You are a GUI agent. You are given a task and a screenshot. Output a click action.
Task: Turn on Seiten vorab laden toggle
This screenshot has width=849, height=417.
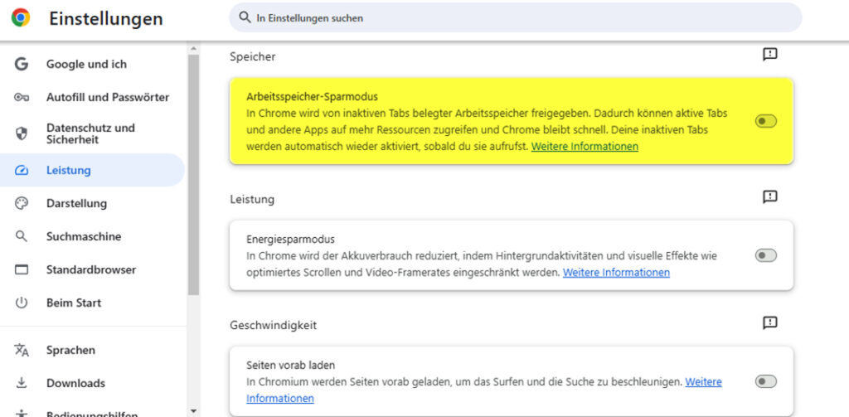(765, 381)
